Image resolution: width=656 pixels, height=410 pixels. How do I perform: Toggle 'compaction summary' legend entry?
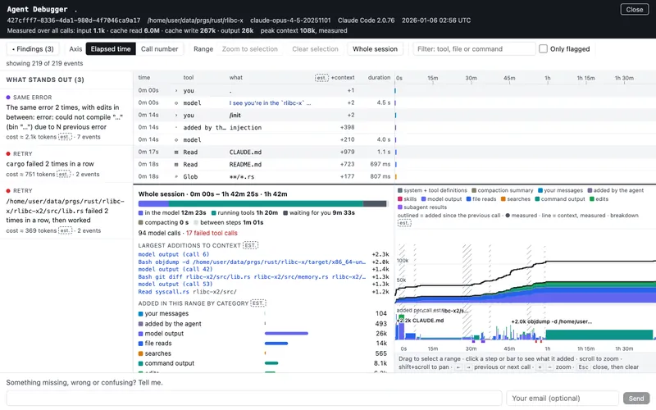(503, 190)
